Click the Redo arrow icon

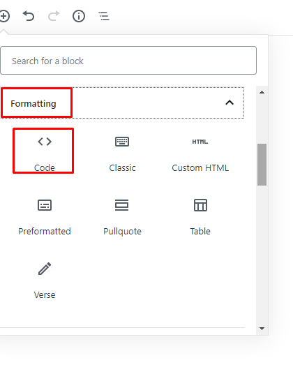click(x=54, y=16)
